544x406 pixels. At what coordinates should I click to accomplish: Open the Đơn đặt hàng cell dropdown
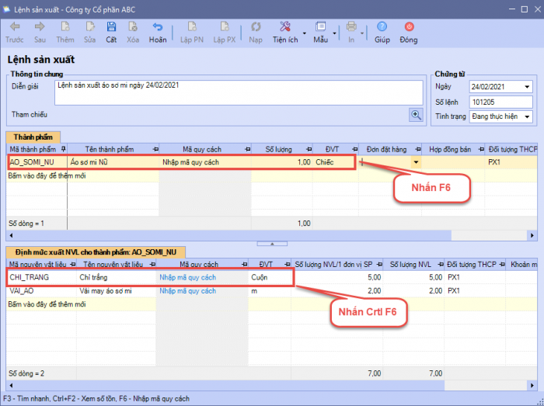point(416,162)
